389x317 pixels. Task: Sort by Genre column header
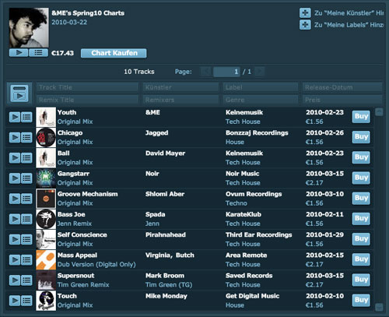(261, 100)
